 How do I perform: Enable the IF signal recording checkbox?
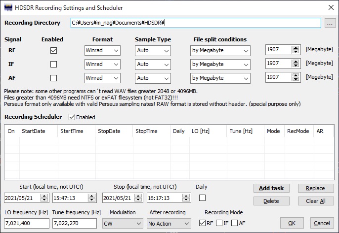(53, 64)
